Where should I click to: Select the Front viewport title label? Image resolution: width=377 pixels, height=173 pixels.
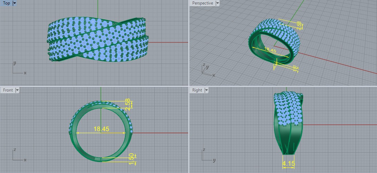coord(8,90)
